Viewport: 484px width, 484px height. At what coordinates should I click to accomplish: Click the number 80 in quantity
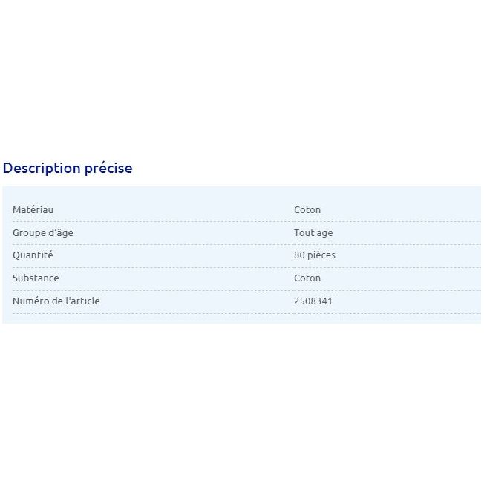coord(299,255)
